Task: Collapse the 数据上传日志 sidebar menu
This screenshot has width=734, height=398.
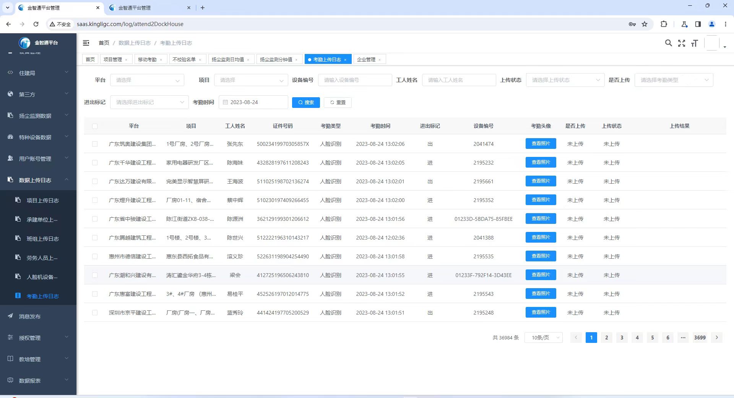Action: point(38,180)
